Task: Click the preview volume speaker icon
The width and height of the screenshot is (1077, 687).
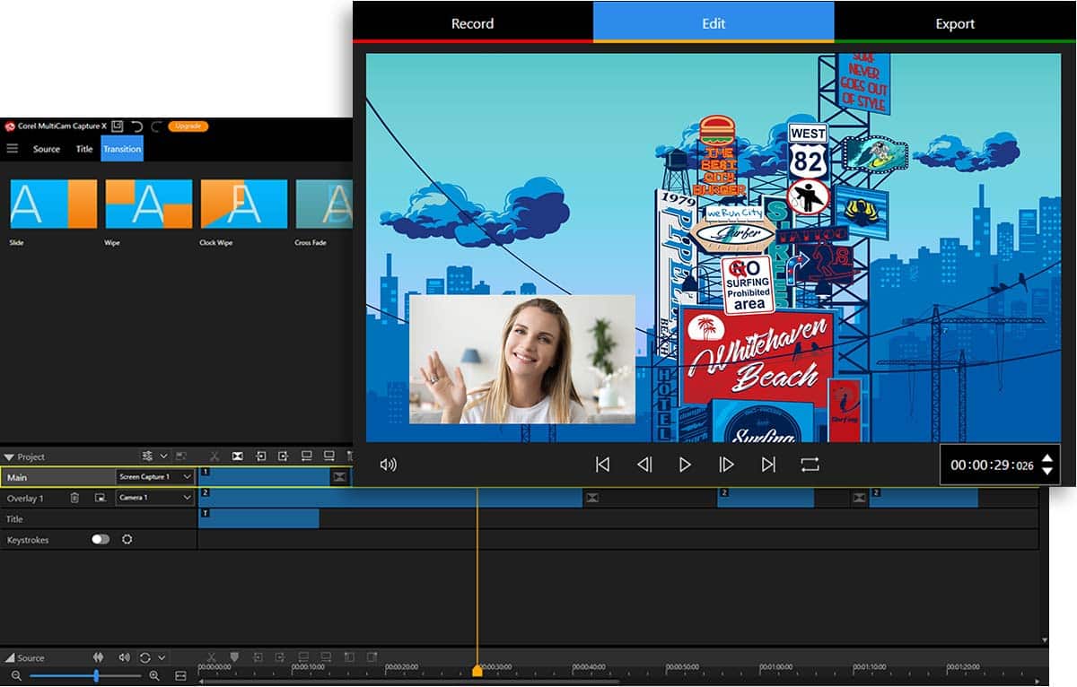Action: 388,465
